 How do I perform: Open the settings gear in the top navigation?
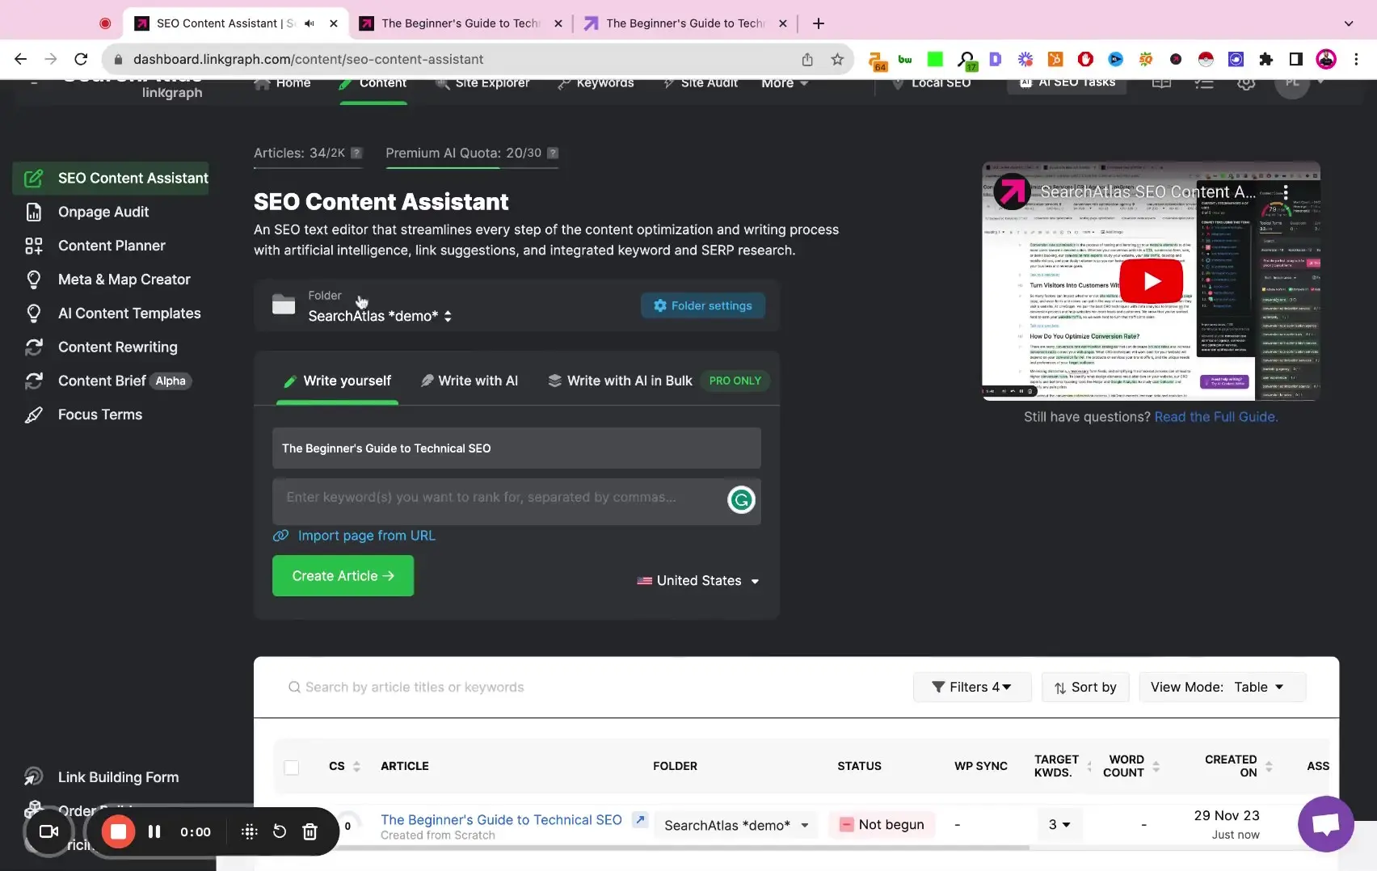1246,82
